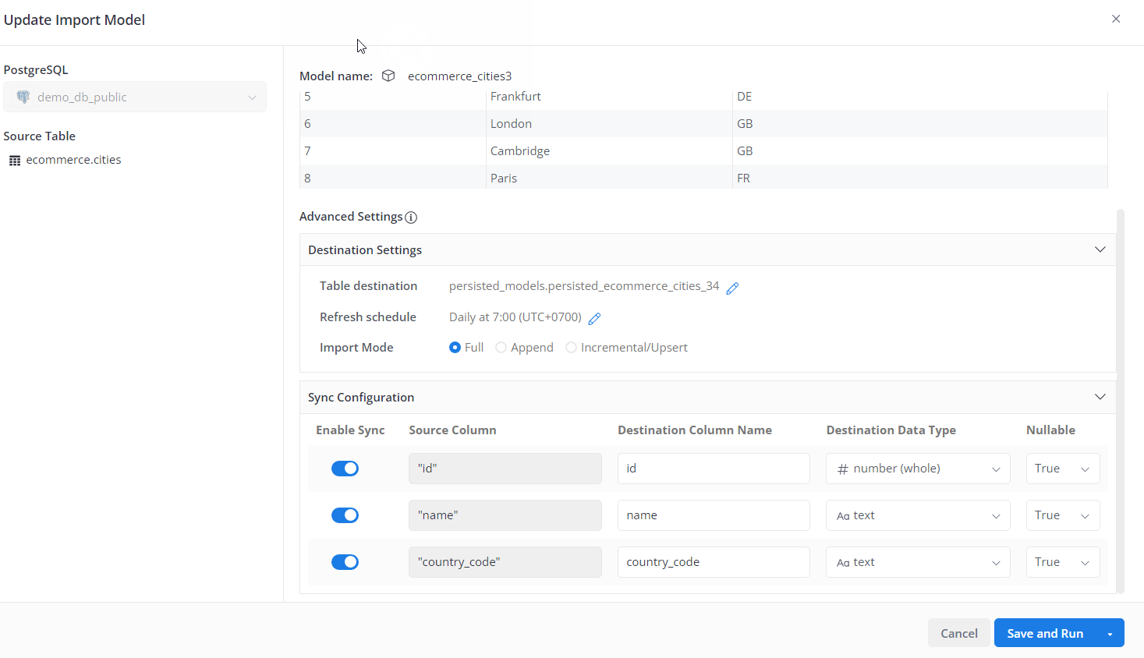The width and height of the screenshot is (1144, 658).
Task: Click the persisted_models.persisted_ecommerce_cities_34 destination text
Action: pyautogui.click(x=584, y=286)
